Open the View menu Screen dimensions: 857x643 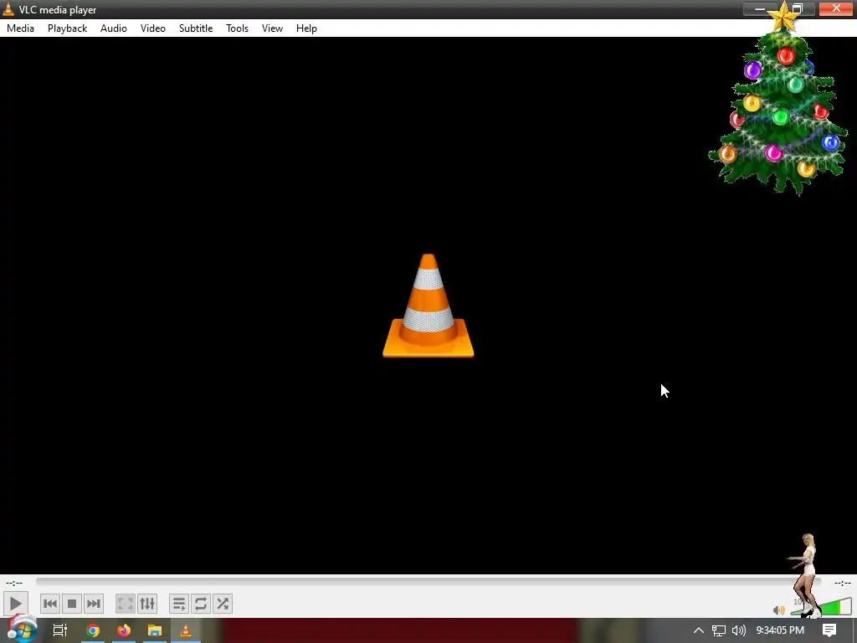pos(272,28)
